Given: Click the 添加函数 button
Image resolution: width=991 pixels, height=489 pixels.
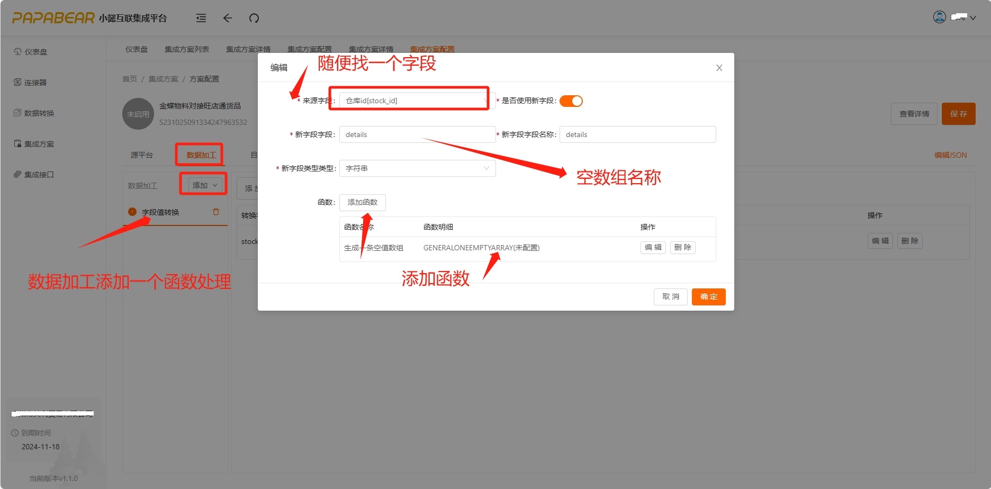Looking at the screenshot, I should 362,202.
